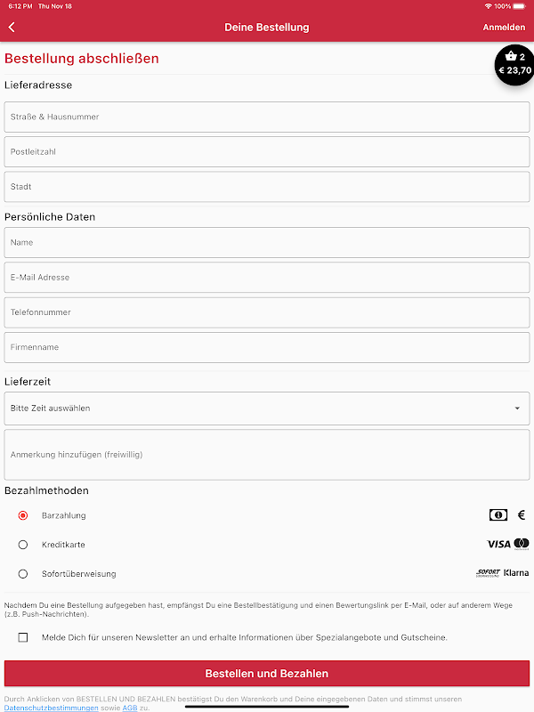Click the Mastercard logo icon

coord(522,544)
